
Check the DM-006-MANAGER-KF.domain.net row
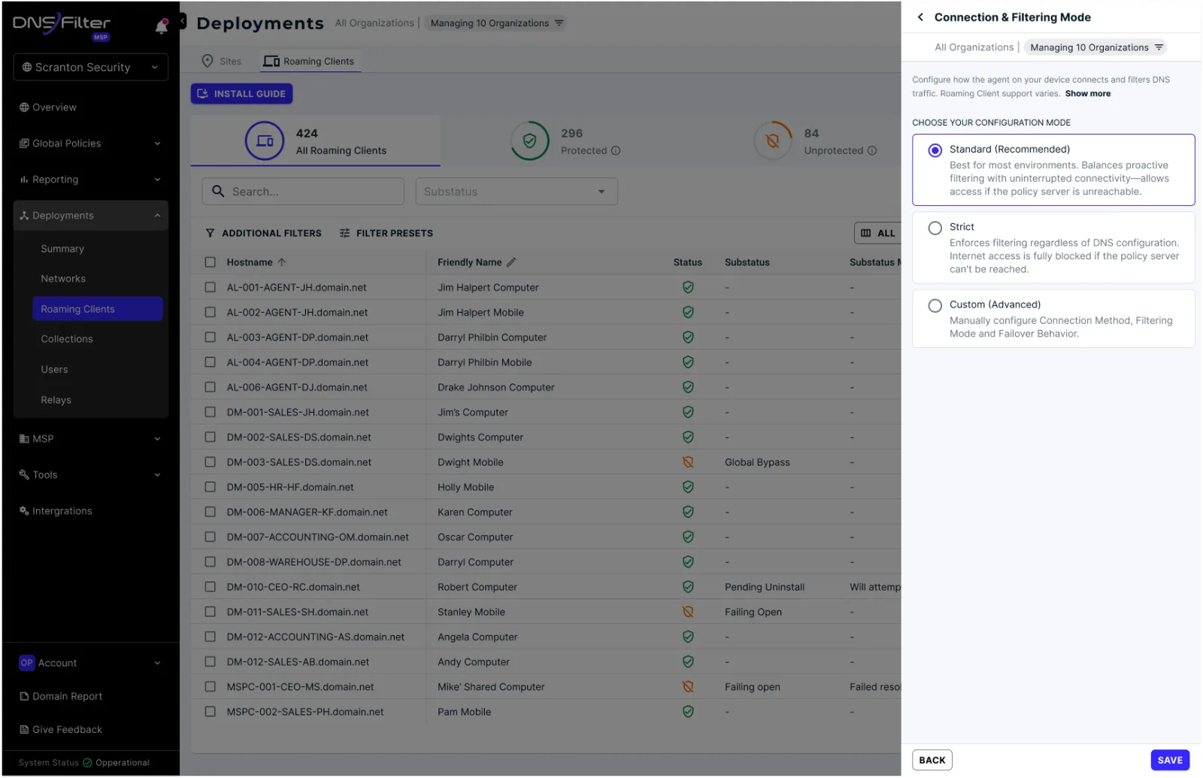tap(211, 512)
